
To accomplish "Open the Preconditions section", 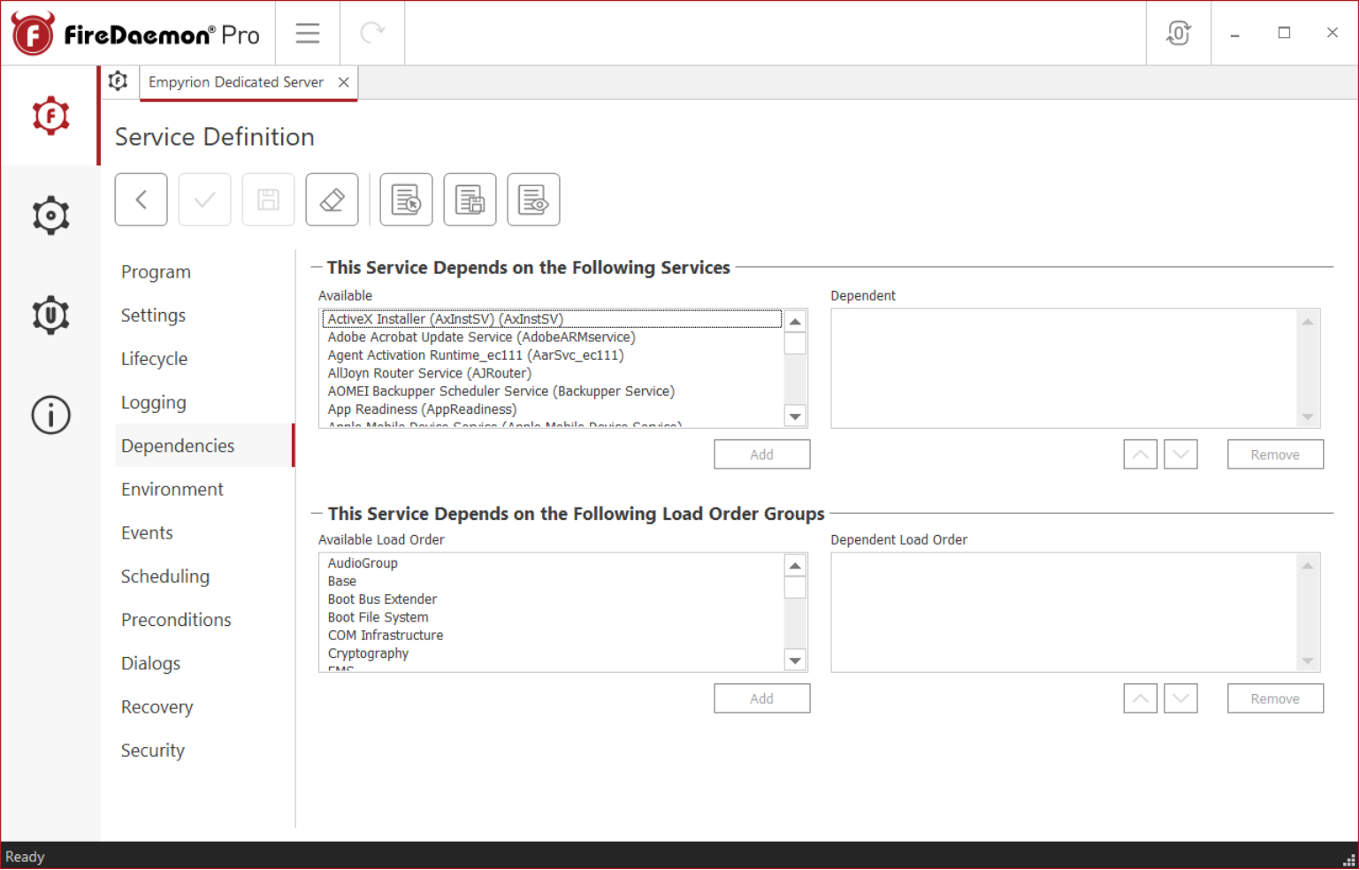I will [x=176, y=620].
